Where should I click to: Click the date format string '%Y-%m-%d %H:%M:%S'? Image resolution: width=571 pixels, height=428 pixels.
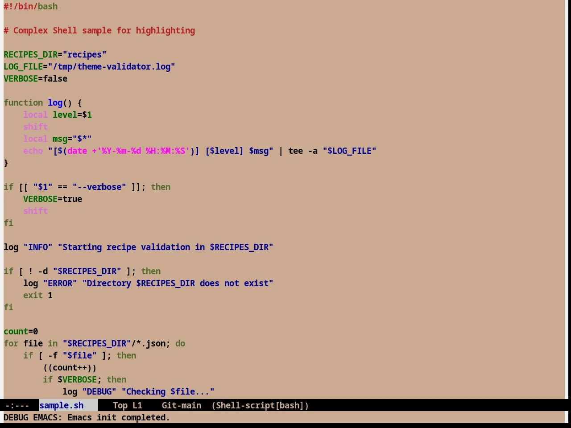pos(143,151)
